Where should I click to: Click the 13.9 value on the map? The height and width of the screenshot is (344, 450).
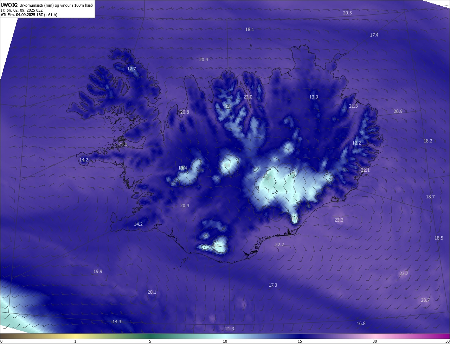tap(314, 97)
